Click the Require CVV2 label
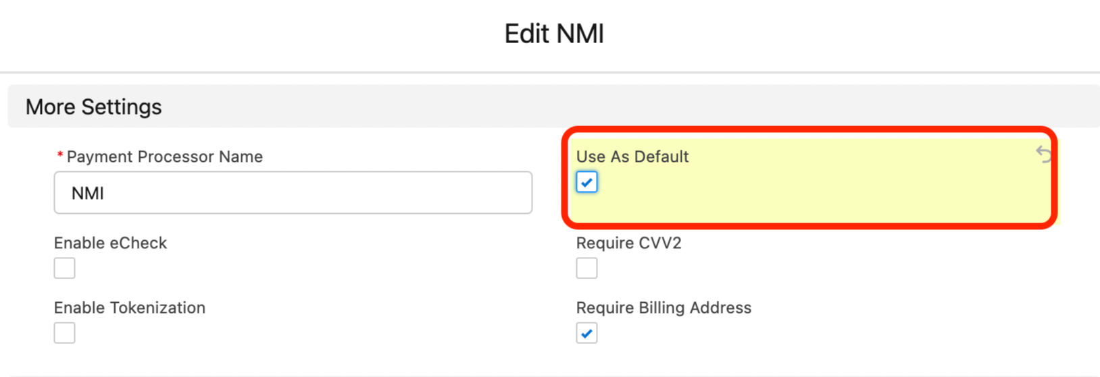 [x=628, y=243]
